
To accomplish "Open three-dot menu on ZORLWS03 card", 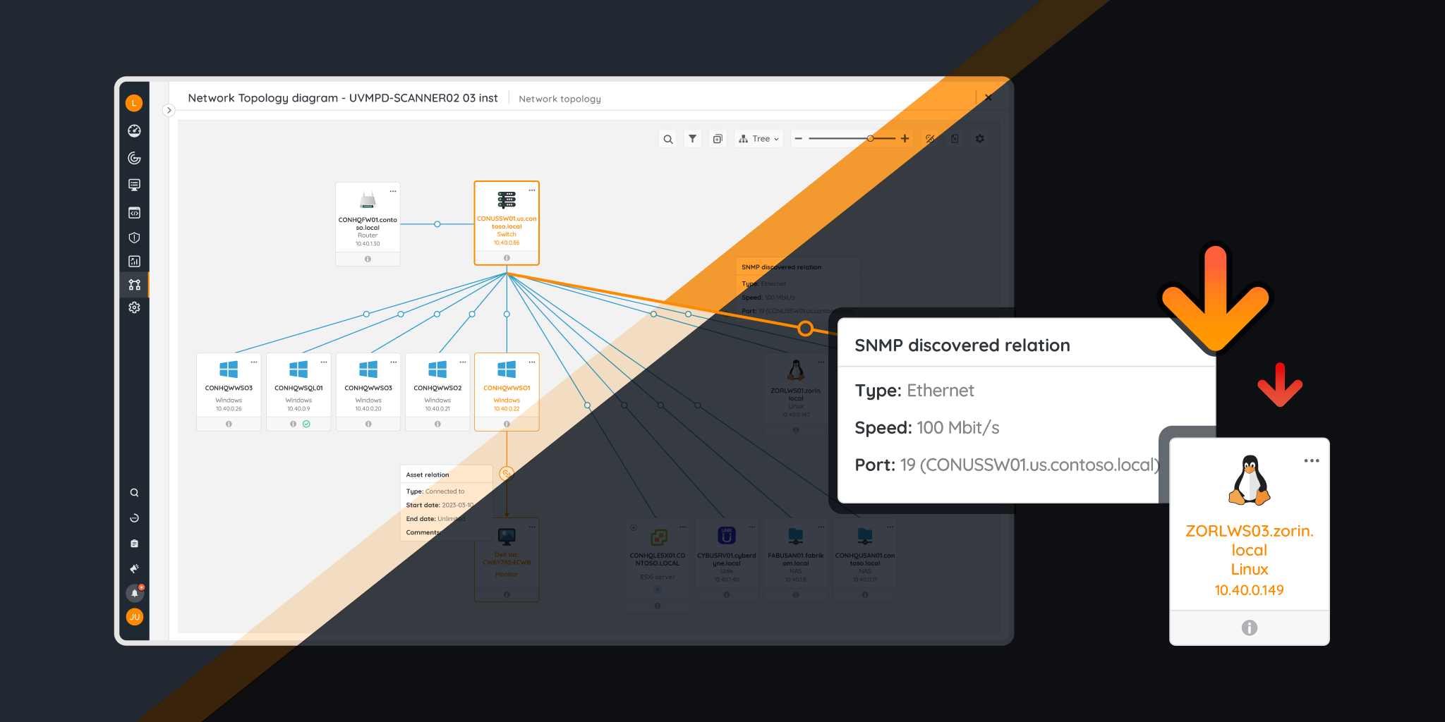I will pyautogui.click(x=1311, y=460).
